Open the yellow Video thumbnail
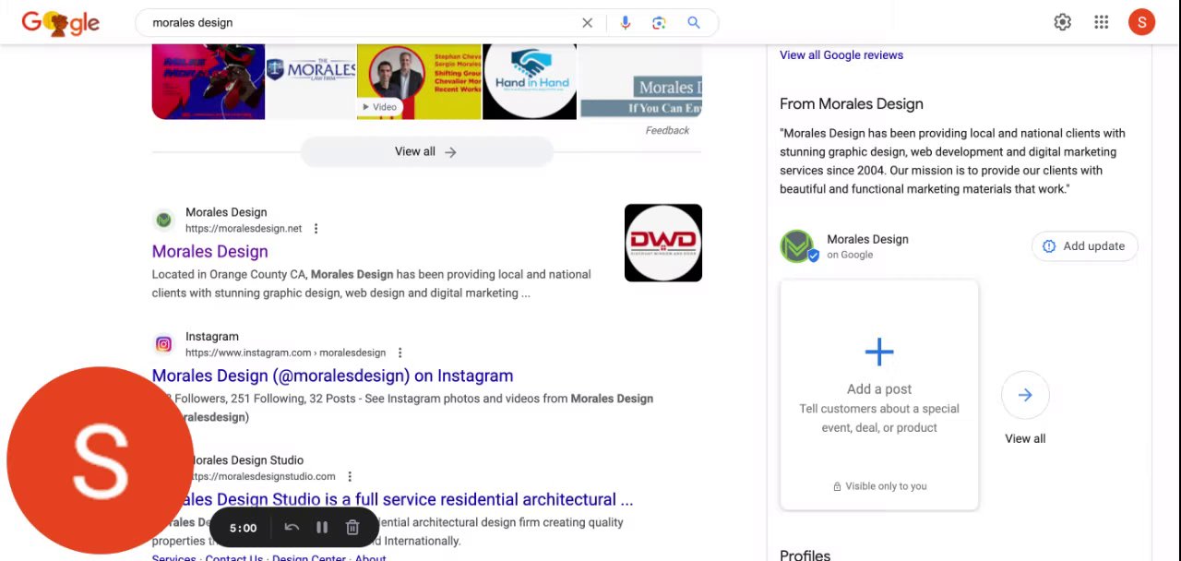 pos(419,81)
